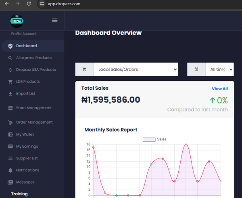Toggle the hamburger sidebar menu
The width and height of the screenshot is (242, 198).
tap(55, 21)
